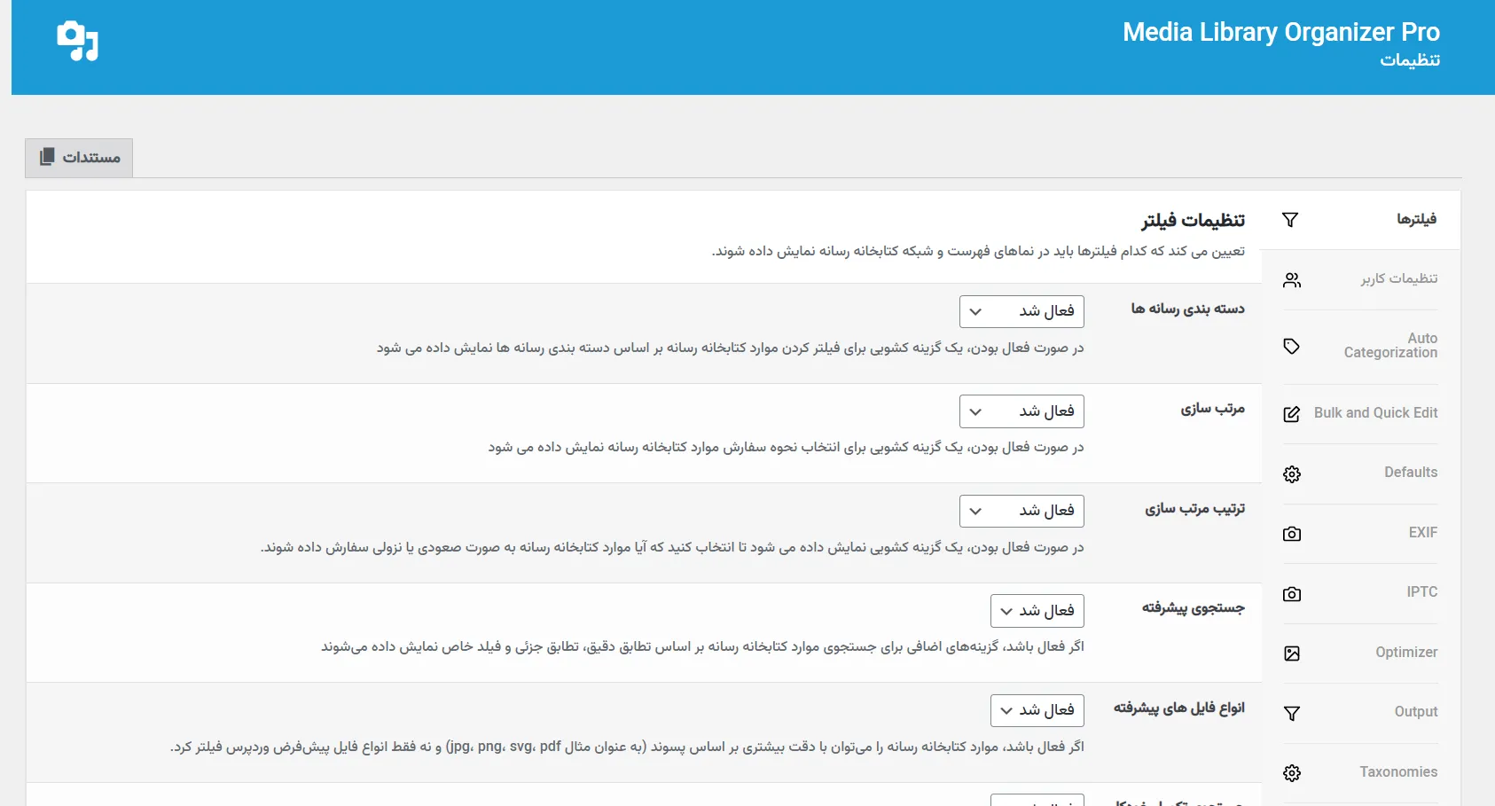Viewport: 1495px width, 806px height.
Task: Click the Media Library Organizer logo icon
Action: pos(78,41)
